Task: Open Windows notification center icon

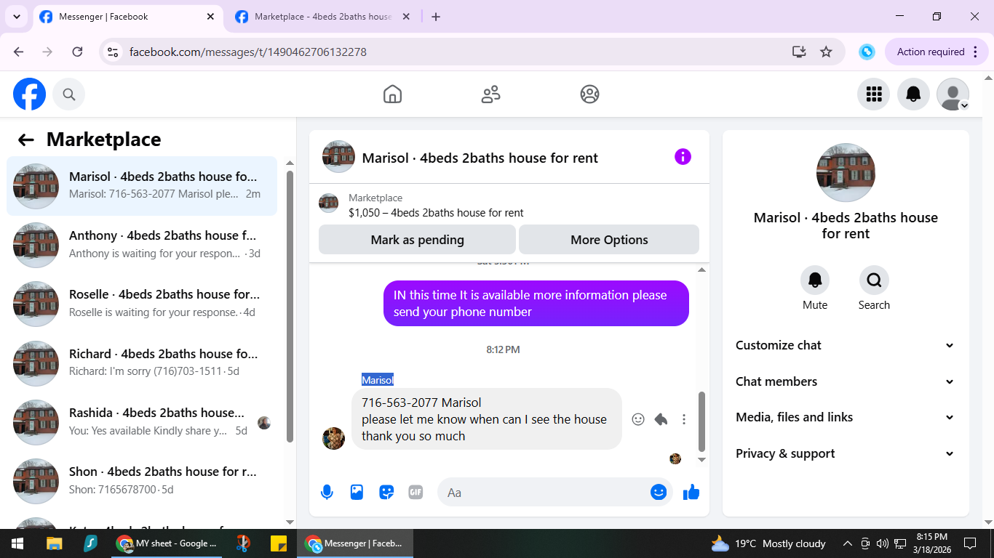Action: click(969, 543)
